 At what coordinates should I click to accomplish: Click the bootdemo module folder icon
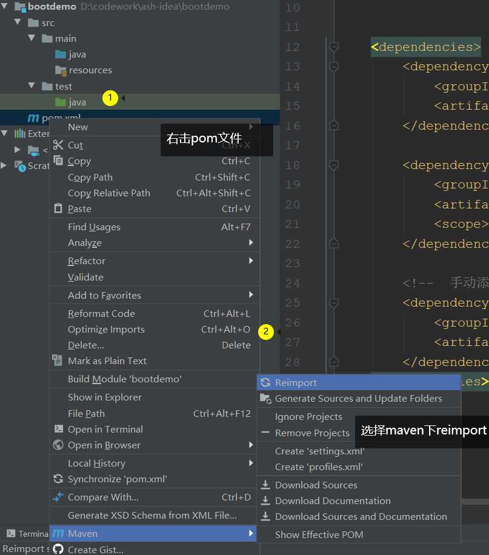tap(20, 7)
